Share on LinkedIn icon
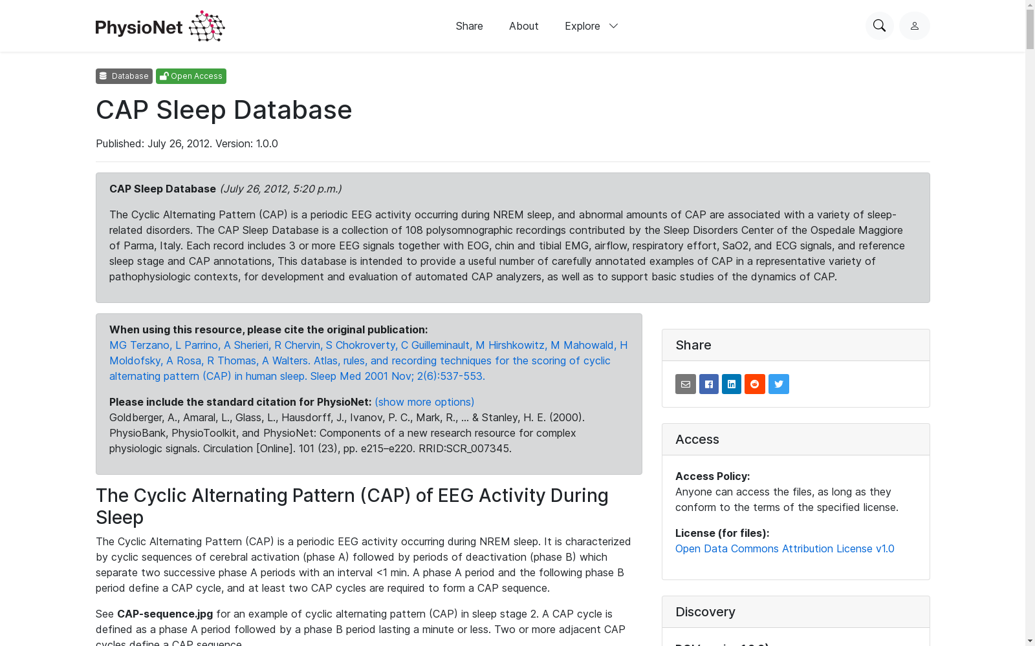This screenshot has height=646, width=1035. click(x=732, y=384)
